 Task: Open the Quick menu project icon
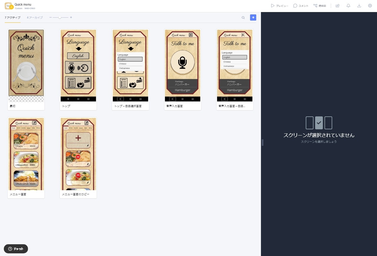click(9, 6)
